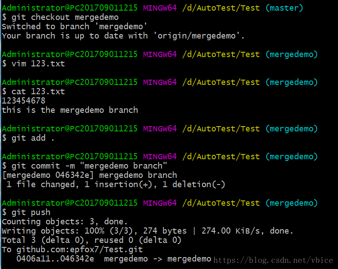Select the 'git commit -m' command line
The image size is (338, 269).
[x=85, y=166]
